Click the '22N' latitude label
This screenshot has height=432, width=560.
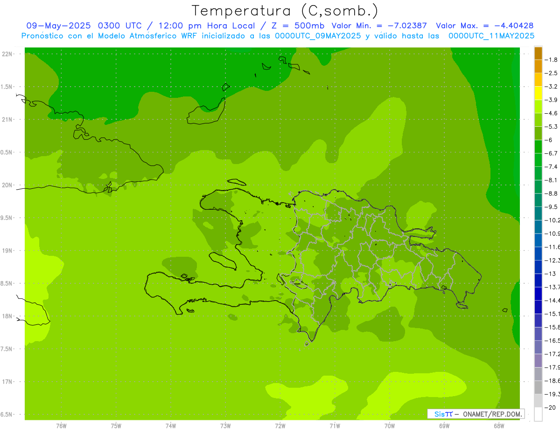pyautogui.click(x=7, y=54)
